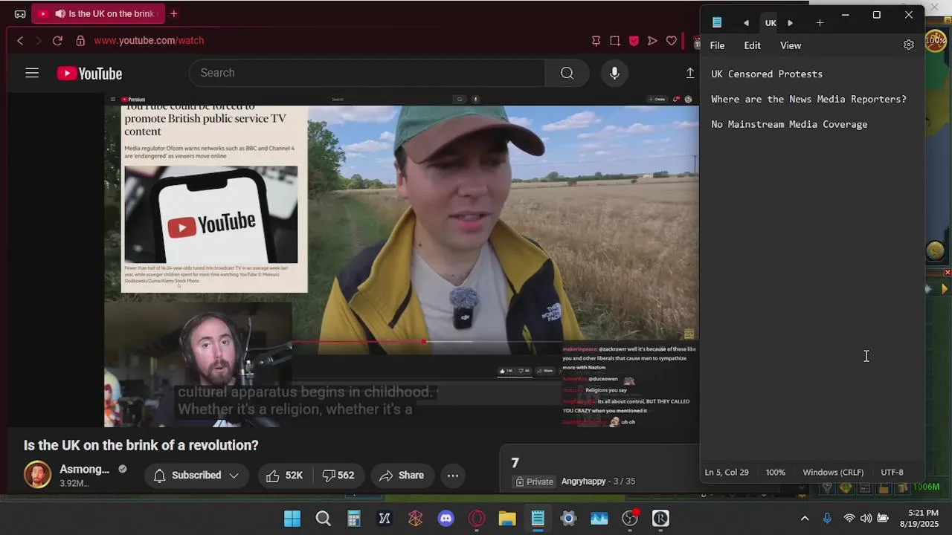
Task: Select the UK tab in Notepad
Action: point(771,23)
